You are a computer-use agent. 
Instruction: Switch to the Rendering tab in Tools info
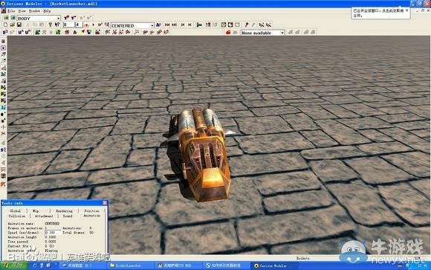[65, 210]
